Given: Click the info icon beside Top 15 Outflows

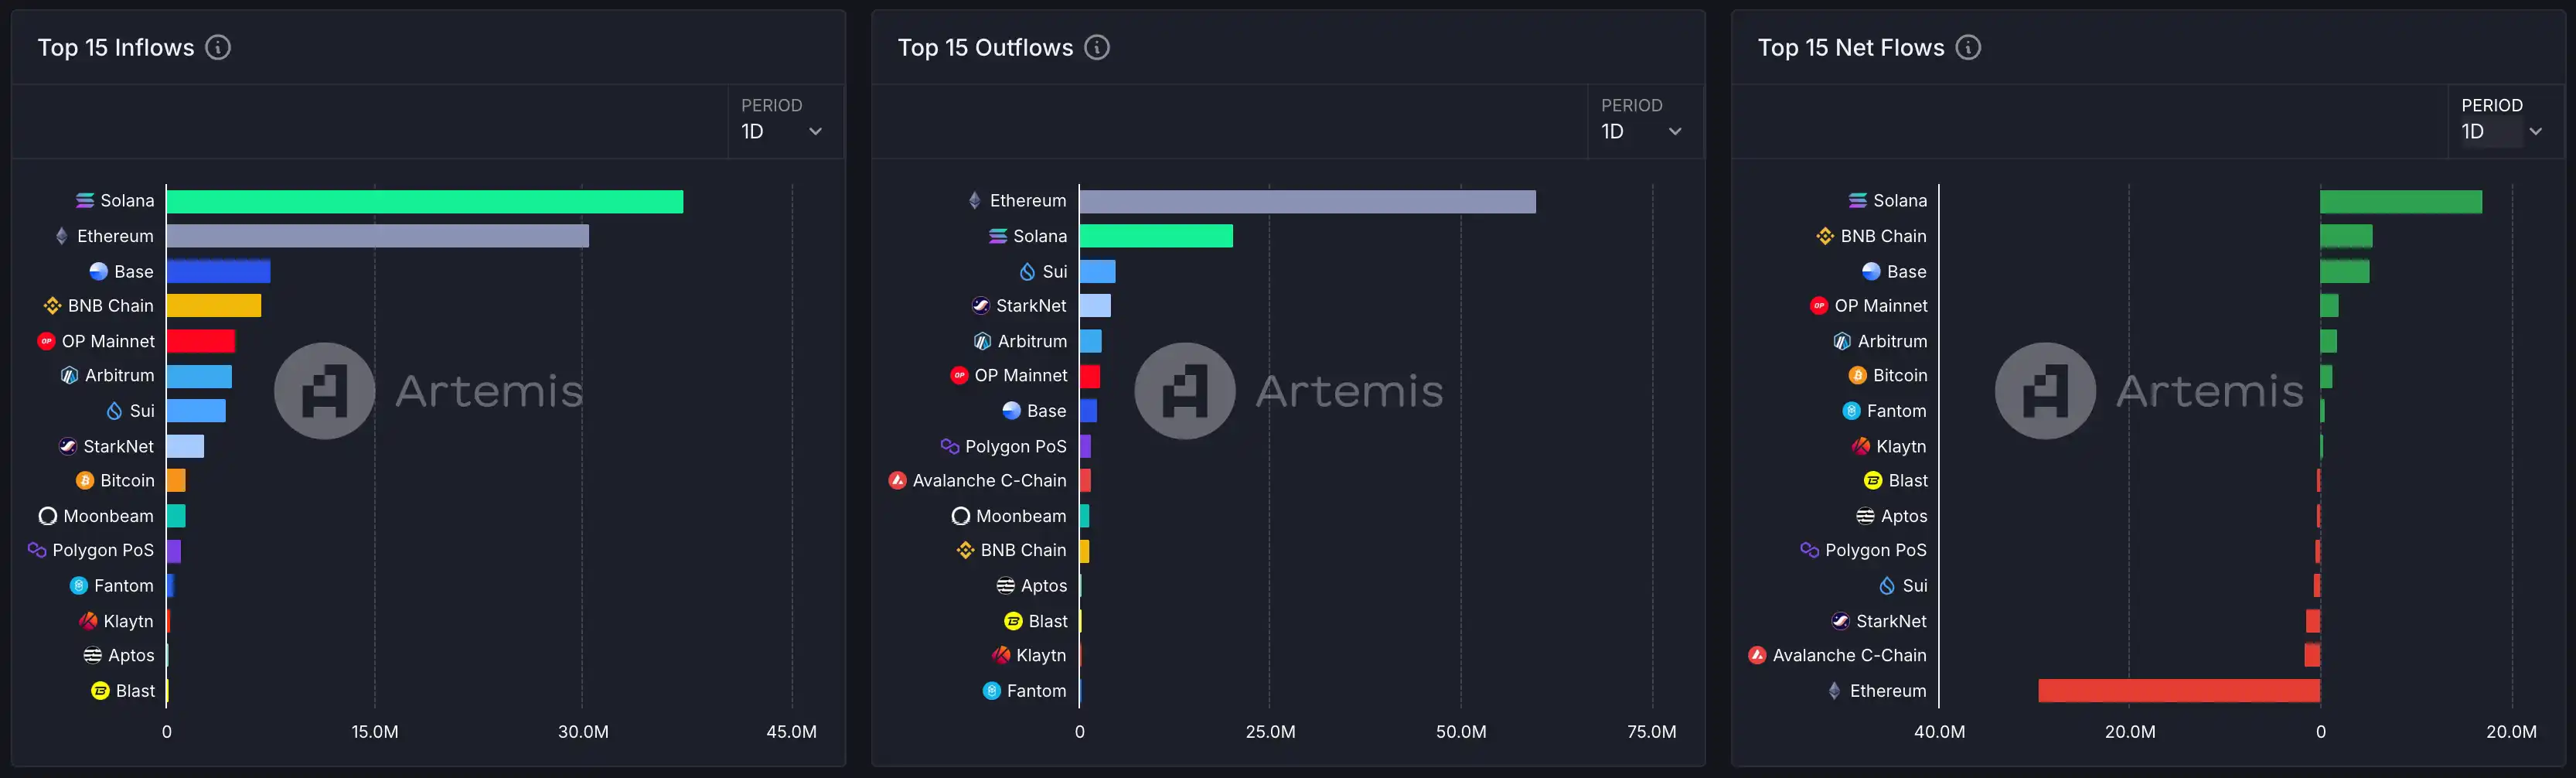Looking at the screenshot, I should click(1097, 47).
